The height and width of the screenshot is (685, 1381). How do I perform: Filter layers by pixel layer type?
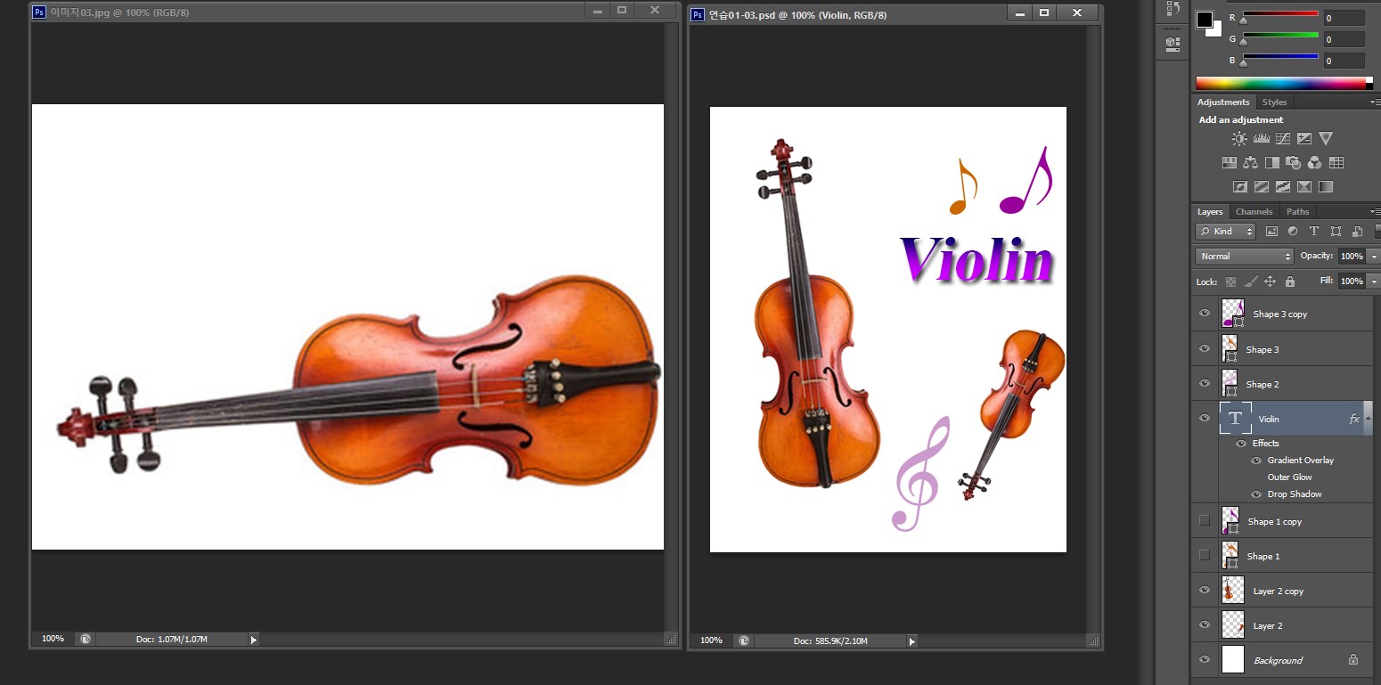point(1271,232)
